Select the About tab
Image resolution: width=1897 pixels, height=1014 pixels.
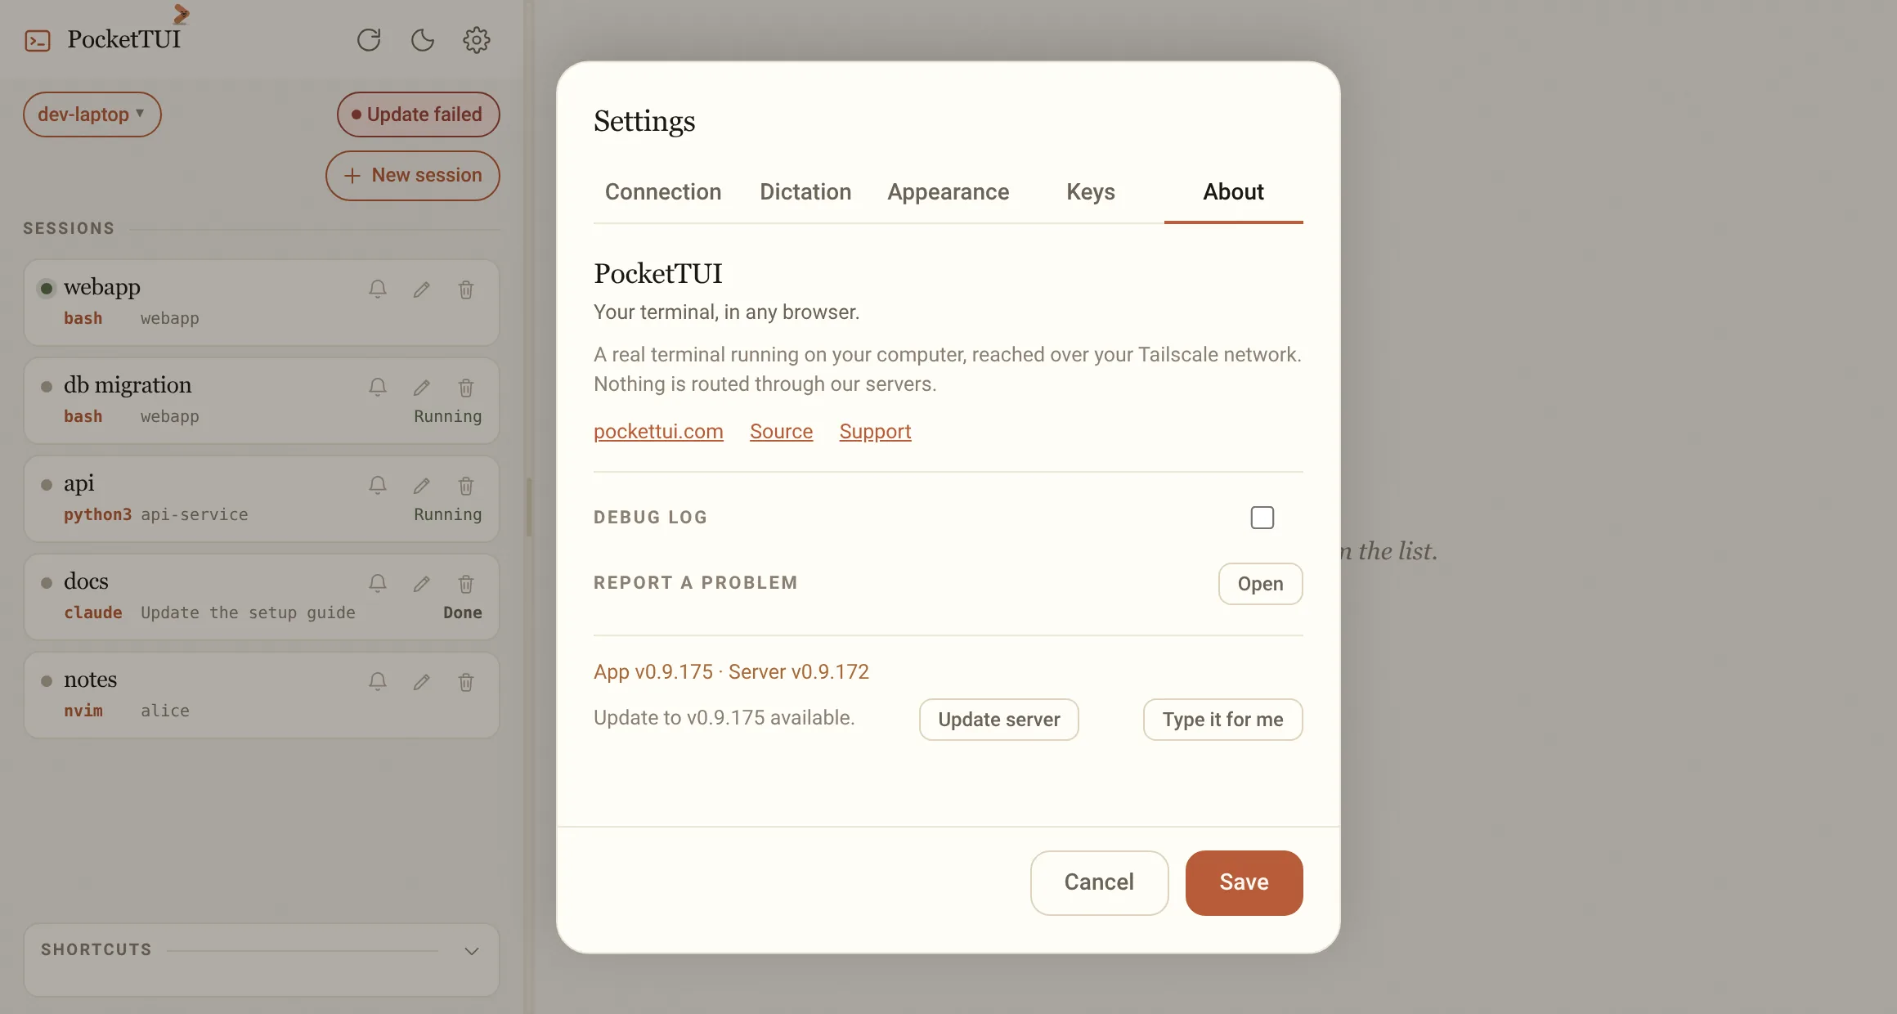tap(1233, 191)
